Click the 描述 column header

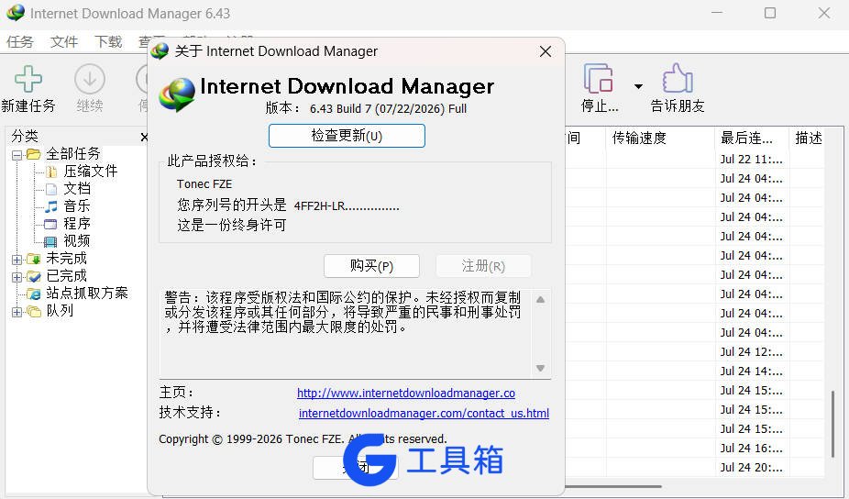point(809,139)
